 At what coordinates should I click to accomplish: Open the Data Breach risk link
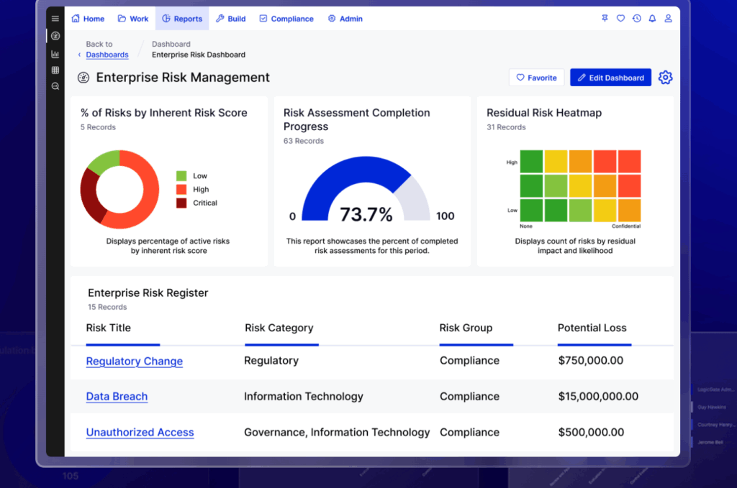tap(117, 397)
